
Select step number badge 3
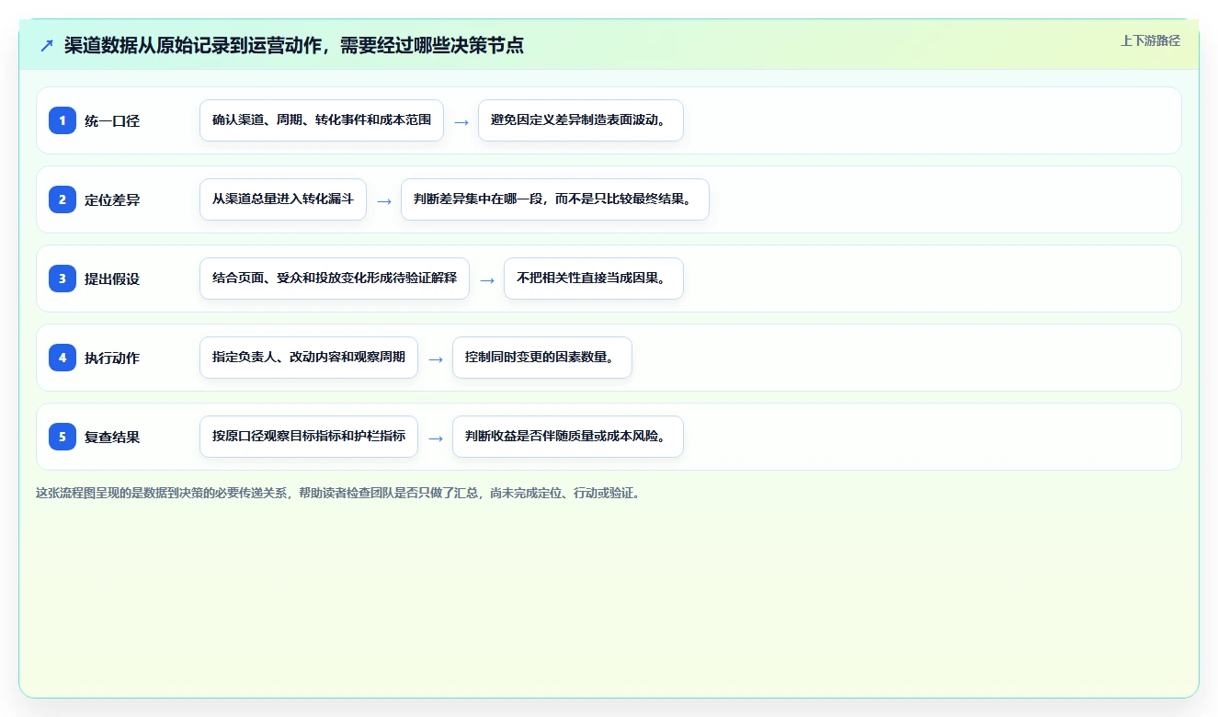[x=63, y=279]
